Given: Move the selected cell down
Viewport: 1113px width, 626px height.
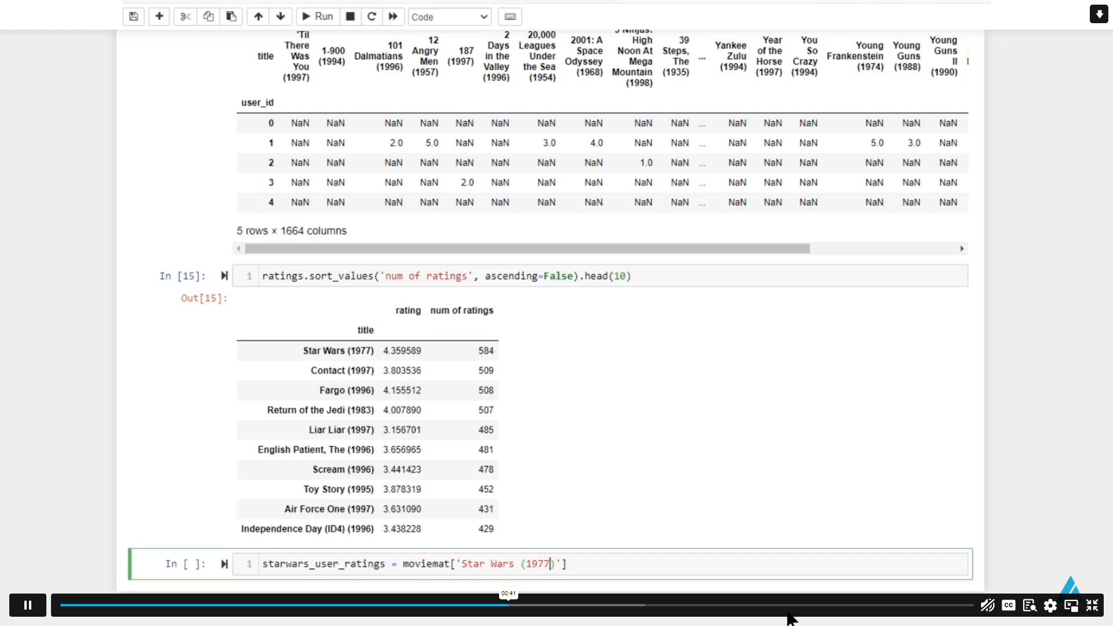Looking at the screenshot, I should coord(281,17).
